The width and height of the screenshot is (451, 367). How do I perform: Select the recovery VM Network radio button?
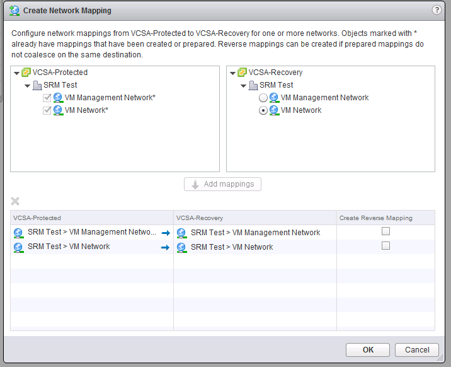[x=263, y=110]
